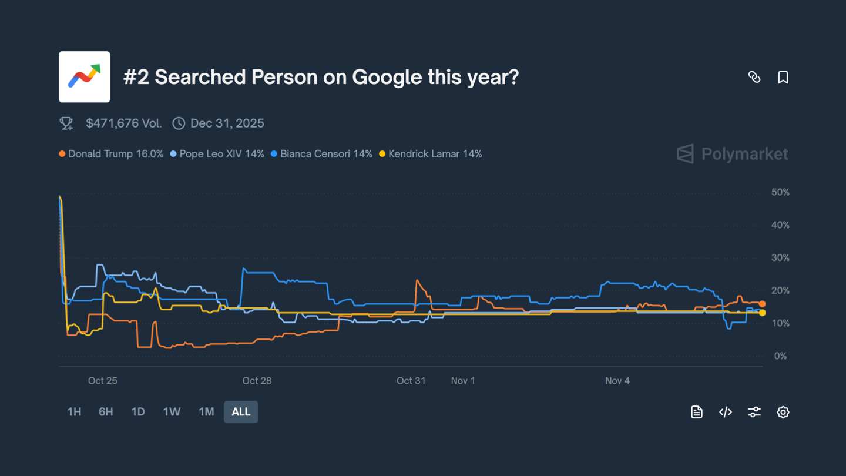
Task: Click the orange Trump line endpoint
Action: (762, 304)
